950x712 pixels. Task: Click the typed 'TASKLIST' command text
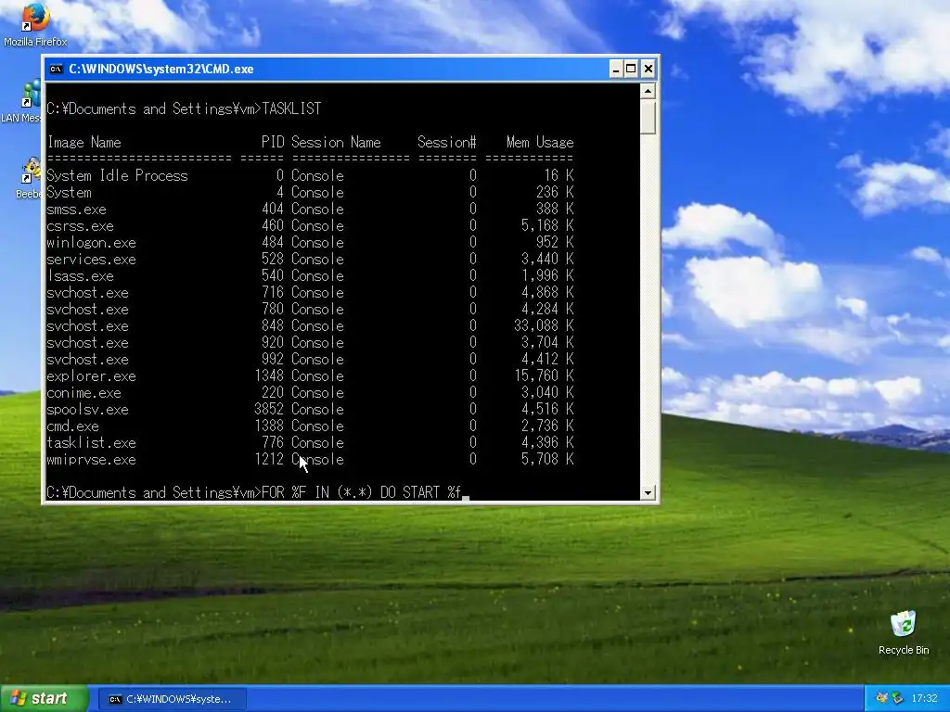click(x=291, y=109)
